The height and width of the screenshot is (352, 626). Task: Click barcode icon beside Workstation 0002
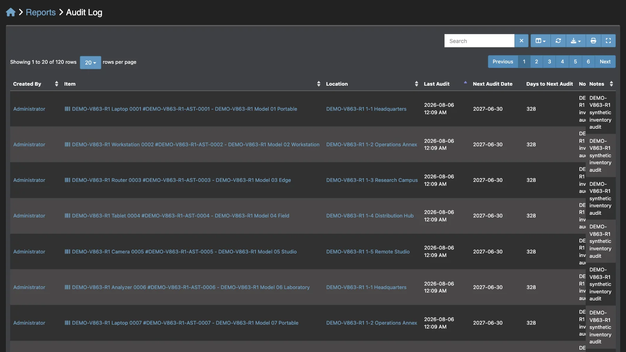pyautogui.click(x=67, y=144)
